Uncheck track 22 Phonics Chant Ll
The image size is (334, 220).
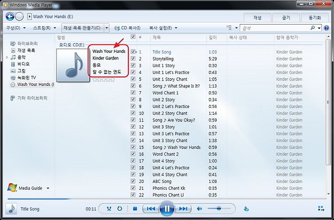click(133, 195)
